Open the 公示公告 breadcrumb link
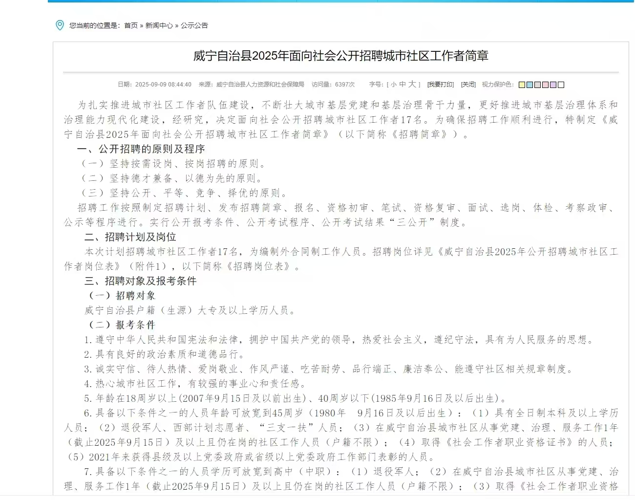635x500 pixels. pos(195,24)
